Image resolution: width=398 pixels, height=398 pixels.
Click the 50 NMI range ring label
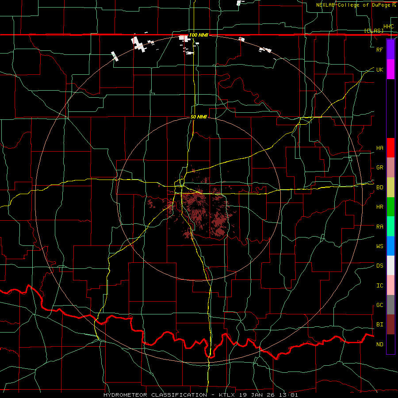point(199,117)
